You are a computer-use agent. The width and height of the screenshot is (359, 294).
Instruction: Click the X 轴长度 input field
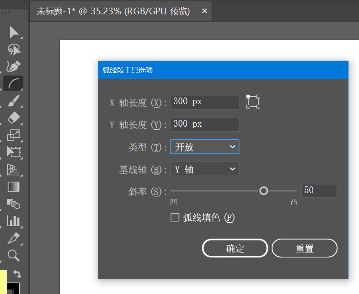(x=204, y=102)
